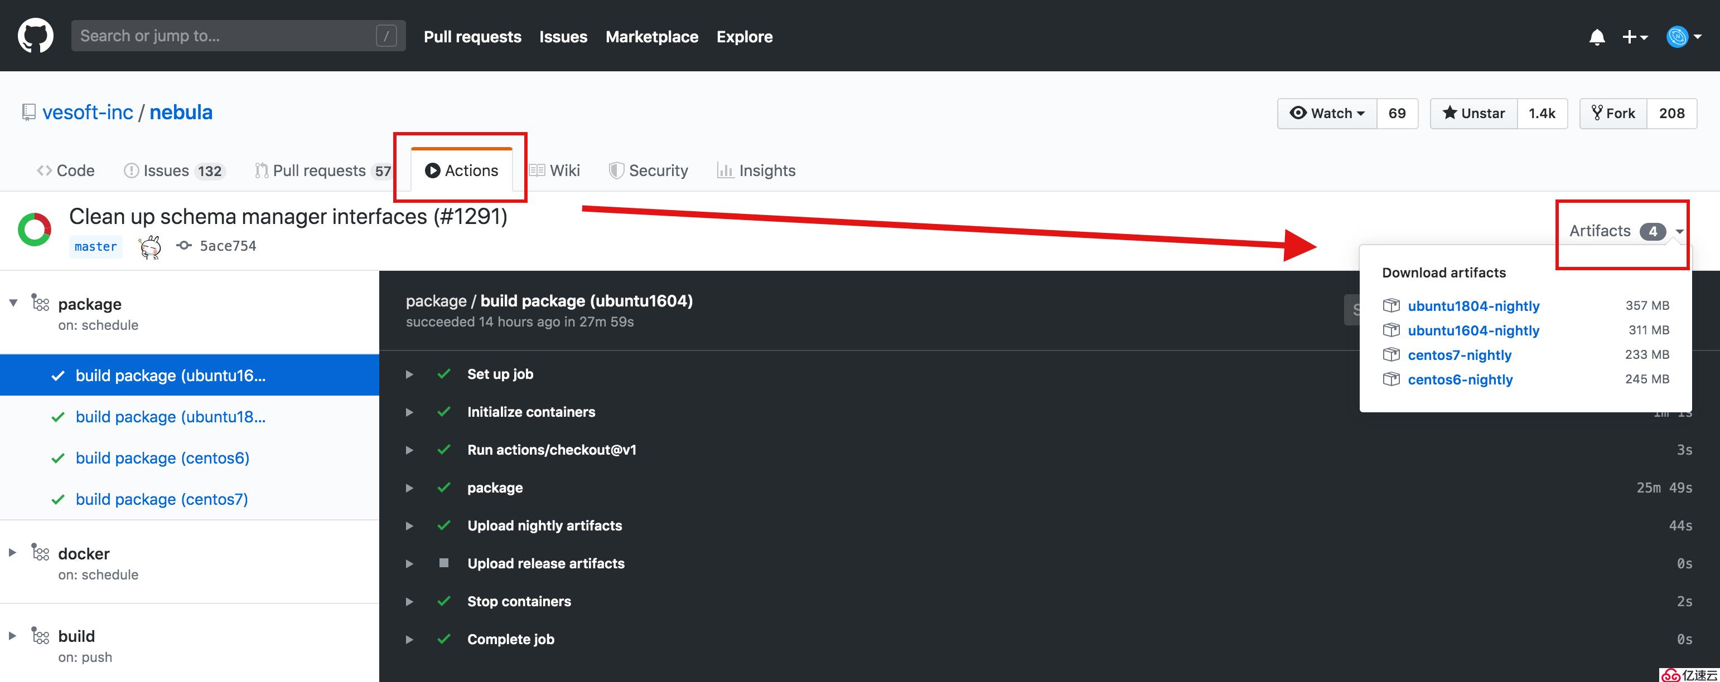Image resolution: width=1720 pixels, height=682 pixels.
Task: Switch to the Wiki tab
Action: point(555,171)
